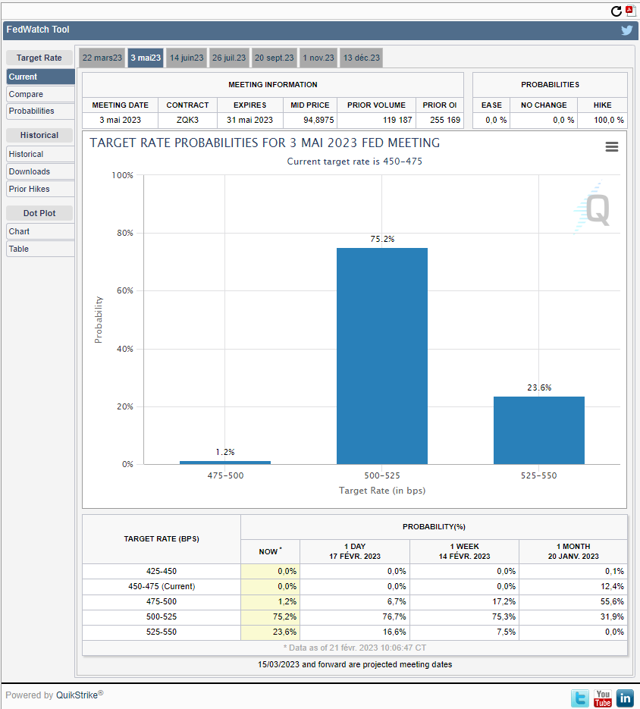The width and height of the screenshot is (640, 709).
Task: Switch to the 14 juin23 tab
Action: point(187,58)
